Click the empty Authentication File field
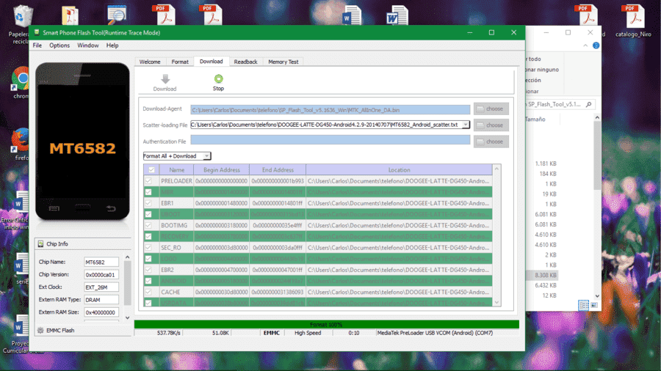The width and height of the screenshot is (661, 371). coord(330,140)
